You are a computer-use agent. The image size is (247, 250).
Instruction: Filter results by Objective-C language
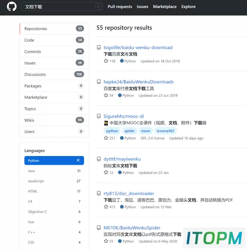[54, 212]
